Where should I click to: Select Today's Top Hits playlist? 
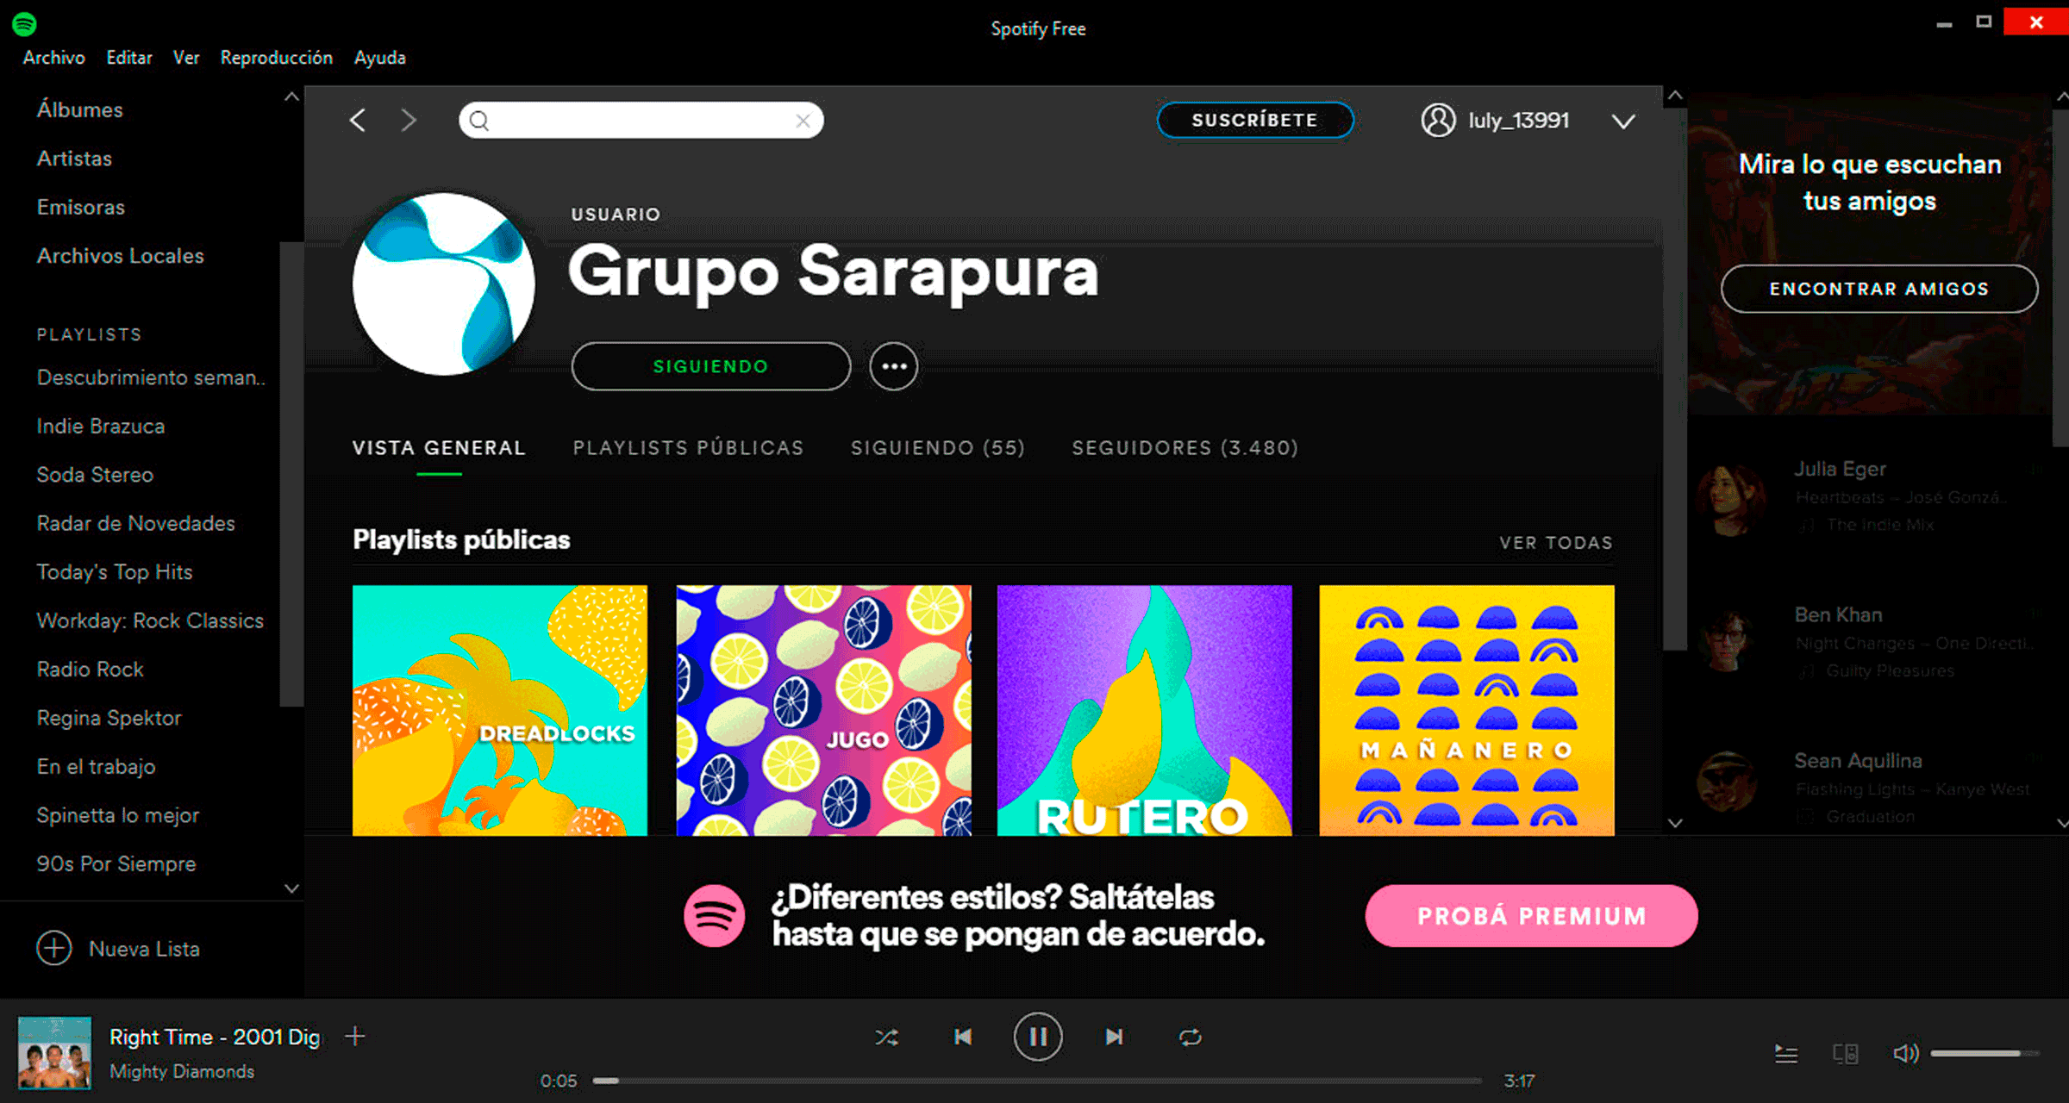pos(115,572)
